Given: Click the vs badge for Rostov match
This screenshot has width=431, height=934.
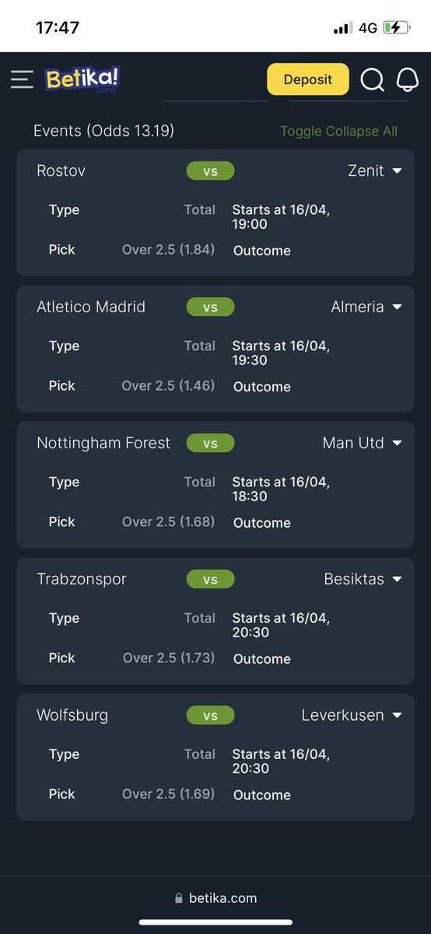Looking at the screenshot, I should (210, 171).
